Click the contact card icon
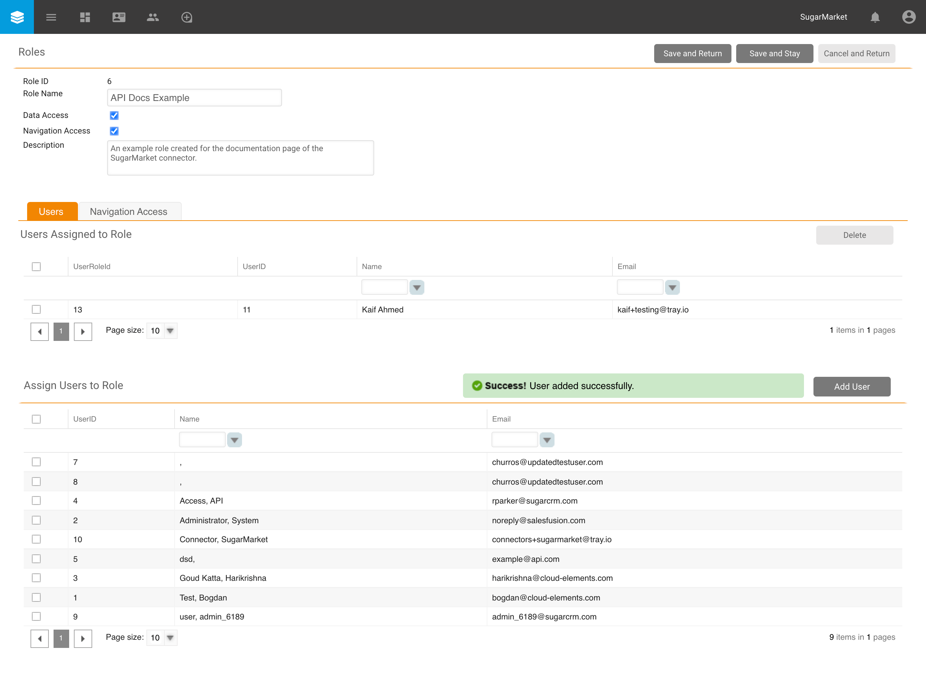 click(x=119, y=17)
